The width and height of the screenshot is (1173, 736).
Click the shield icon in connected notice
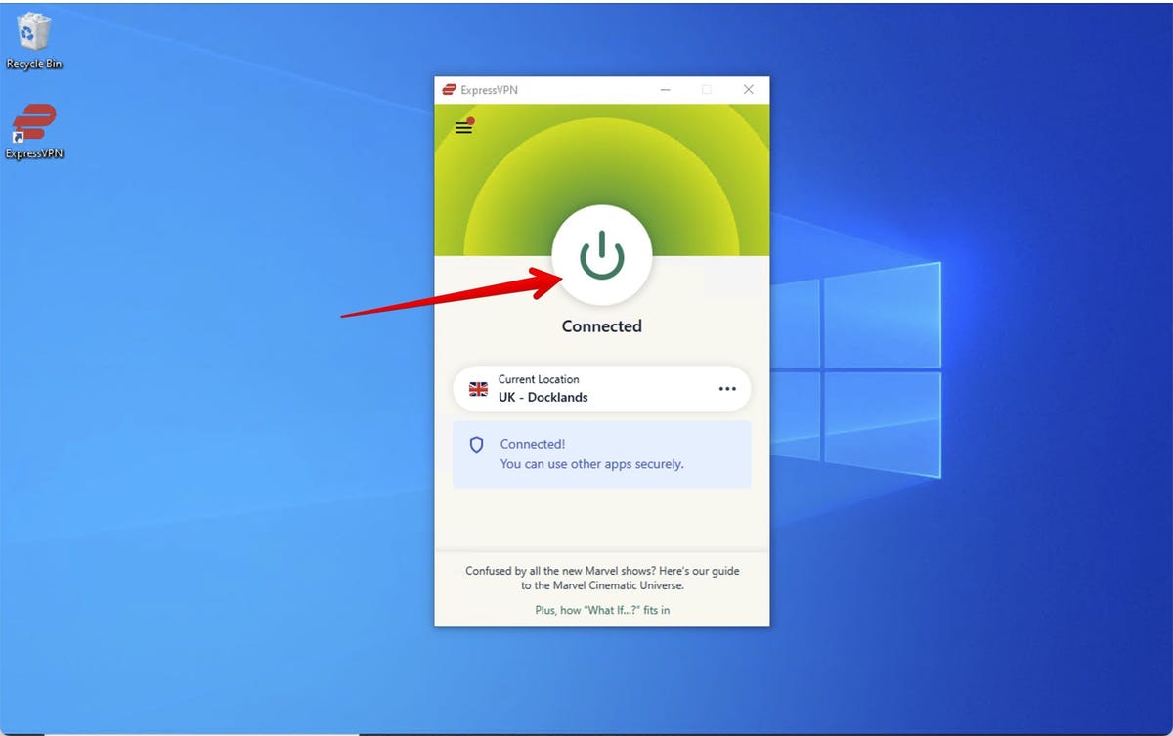click(477, 445)
